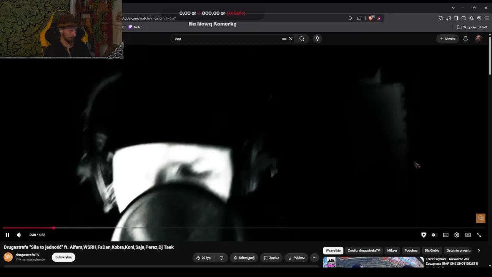This screenshot has width=492, height=277.
Task: Open drugastrefaTV channel avatar
Action: [8, 257]
